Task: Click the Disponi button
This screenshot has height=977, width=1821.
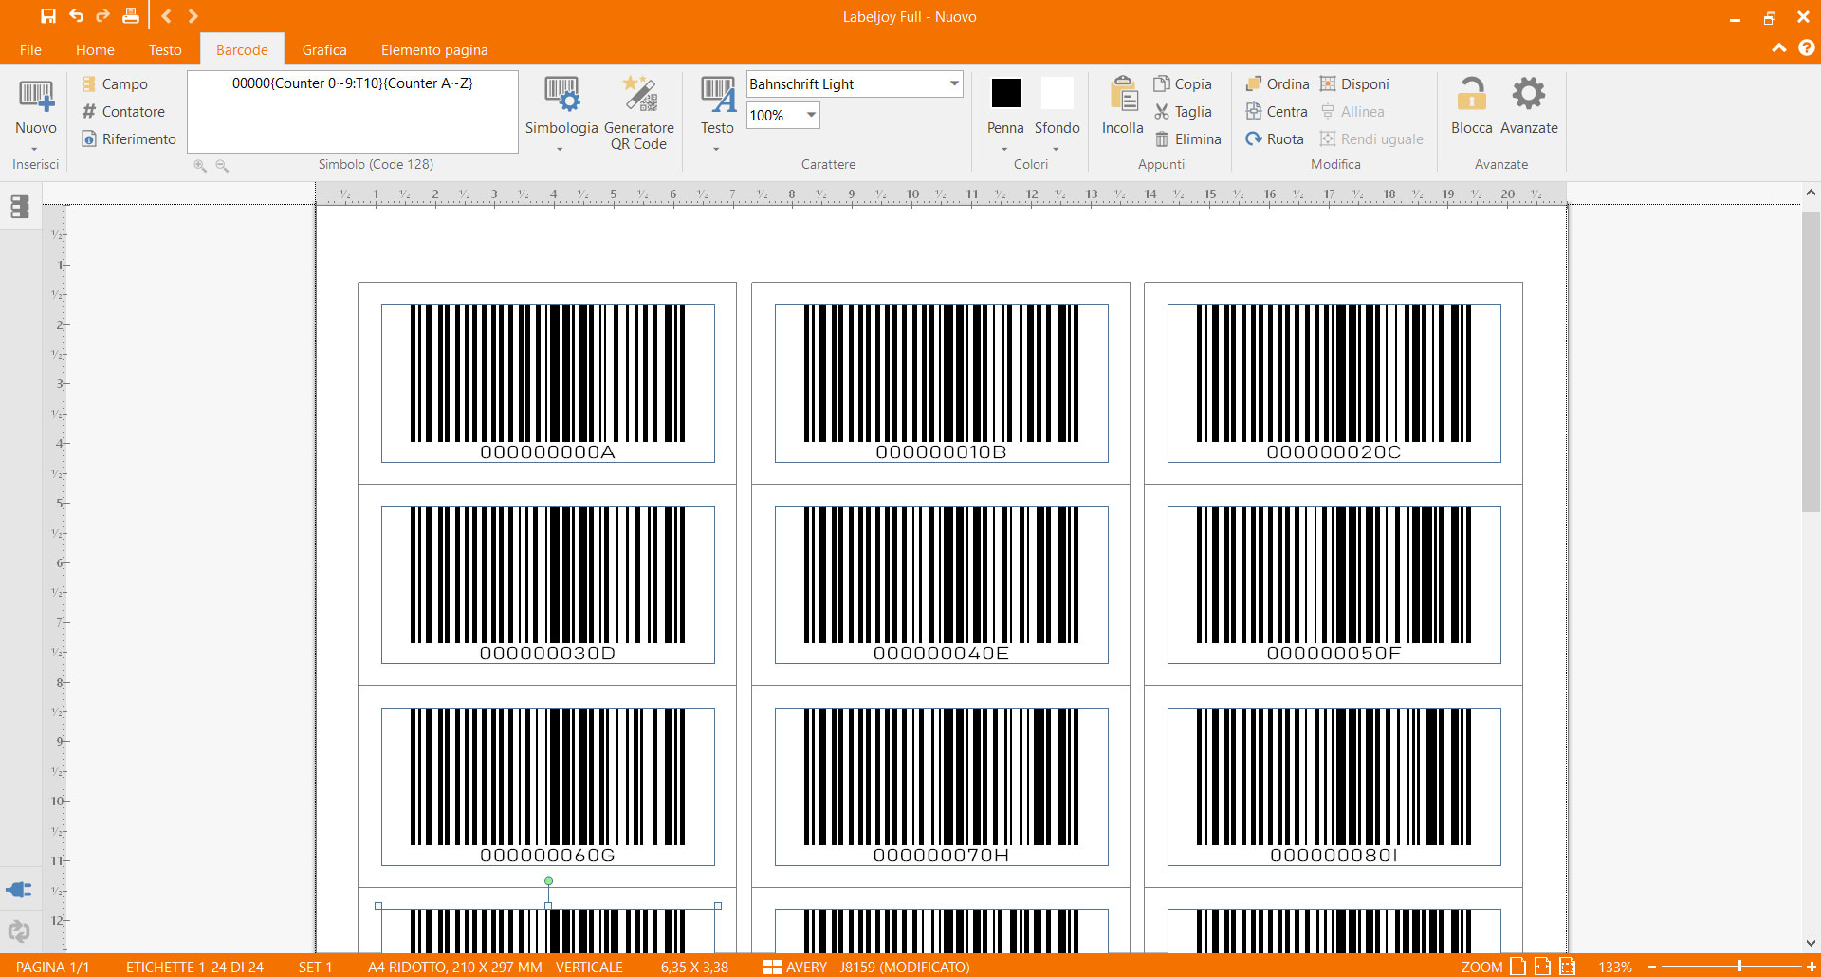Action: (1354, 83)
